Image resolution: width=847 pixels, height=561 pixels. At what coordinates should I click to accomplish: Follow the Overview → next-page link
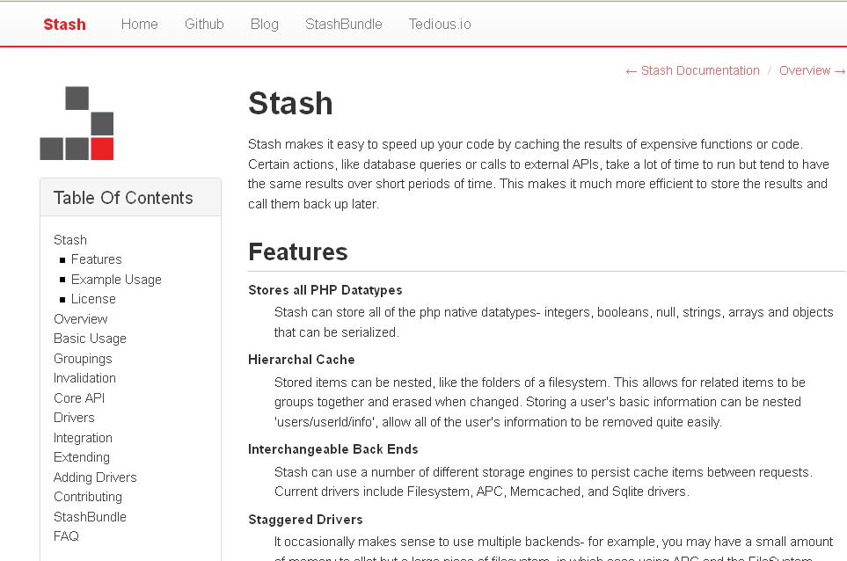coord(813,70)
